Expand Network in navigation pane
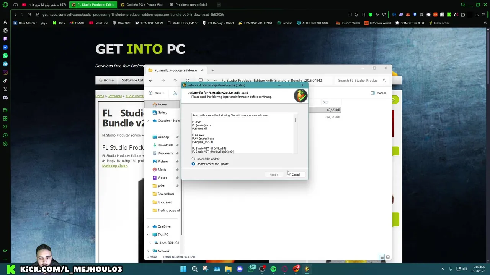Image resolution: width=490 pixels, height=275 pixels. (x=148, y=251)
